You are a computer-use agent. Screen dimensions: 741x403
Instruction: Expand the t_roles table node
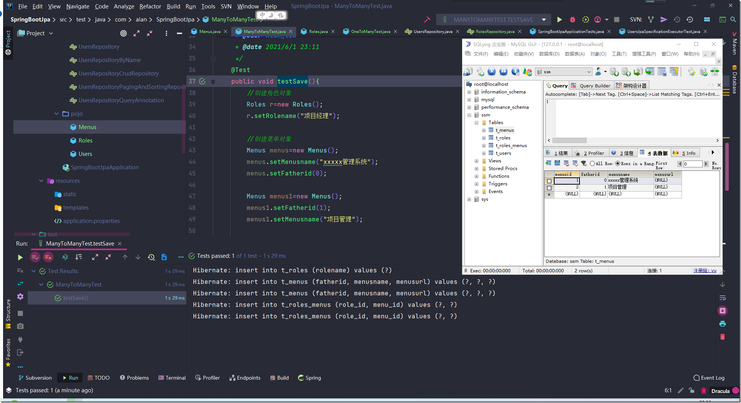click(x=484, y=138)
